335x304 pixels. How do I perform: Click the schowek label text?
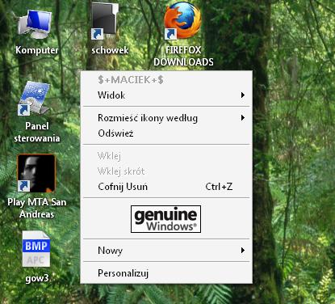(110, 50)
